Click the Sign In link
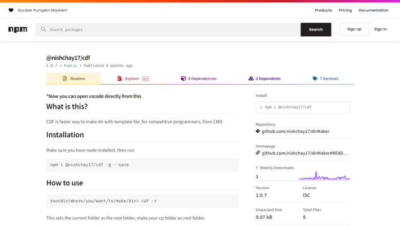 [x=380, y=29]
